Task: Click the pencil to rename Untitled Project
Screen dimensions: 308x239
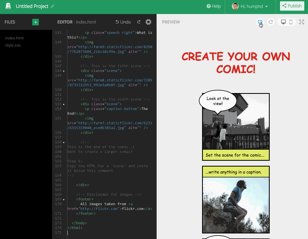Action: [x=52, y=6]
